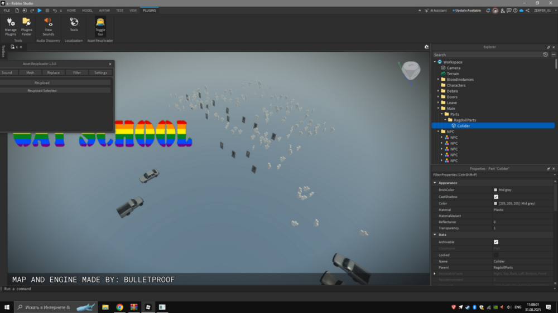Open the notifications bell

488,11
